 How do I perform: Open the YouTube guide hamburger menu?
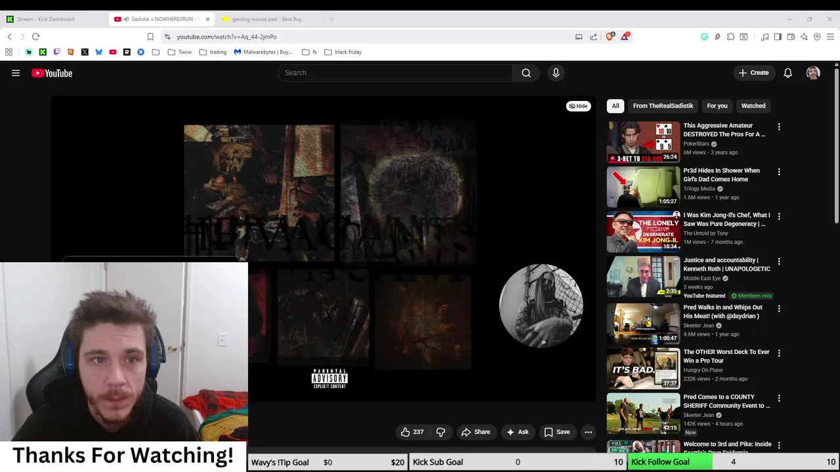pyautogui.click(x=16, y=73)
